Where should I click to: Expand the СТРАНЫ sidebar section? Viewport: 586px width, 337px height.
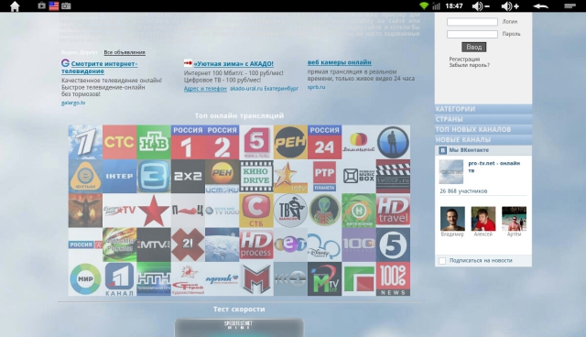[483, 119]
